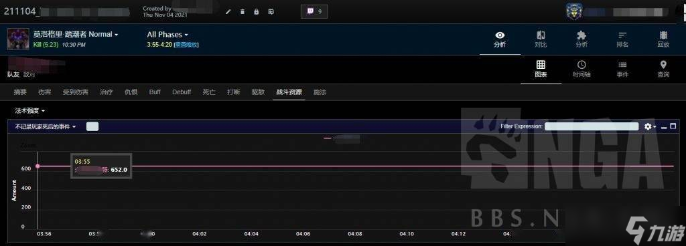
Task: Open the 回放 replay view
Action: pos(663,39)
